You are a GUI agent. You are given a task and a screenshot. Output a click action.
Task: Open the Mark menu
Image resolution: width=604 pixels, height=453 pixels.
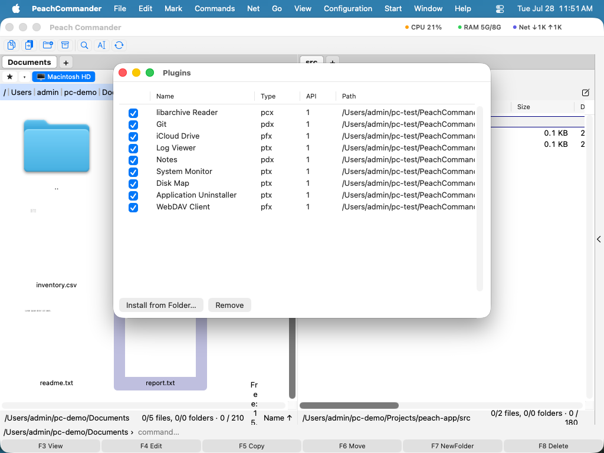[173, 8]
